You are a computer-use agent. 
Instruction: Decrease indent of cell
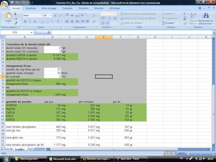click(x=83, y=21)
